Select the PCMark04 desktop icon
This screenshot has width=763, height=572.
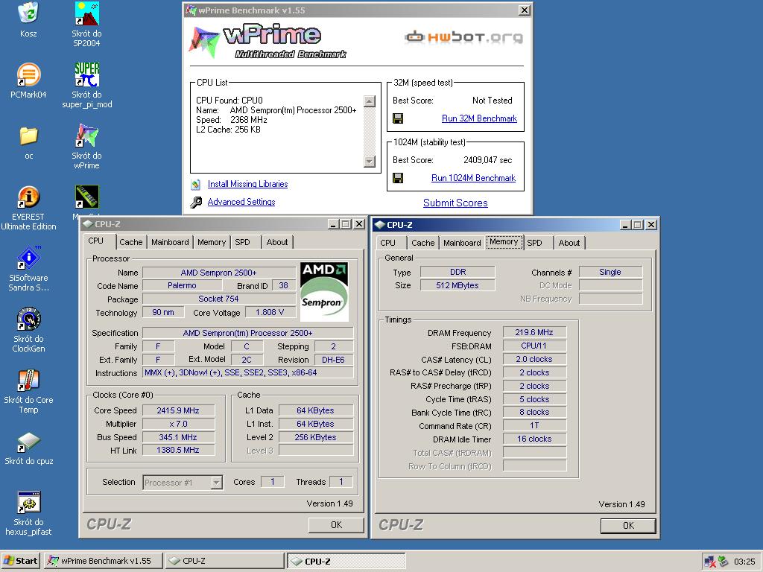[x=28, y=75]
